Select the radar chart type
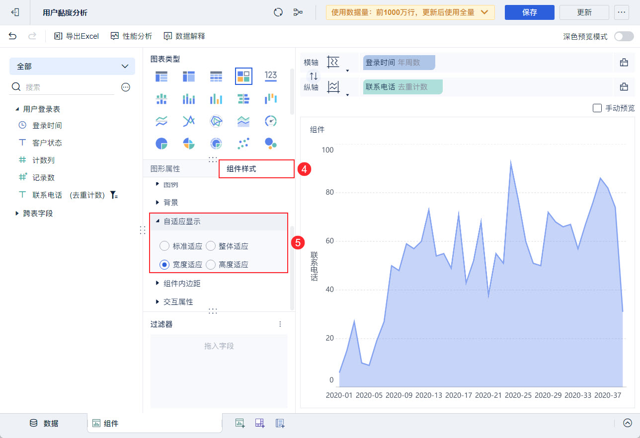 click(216, 121)
